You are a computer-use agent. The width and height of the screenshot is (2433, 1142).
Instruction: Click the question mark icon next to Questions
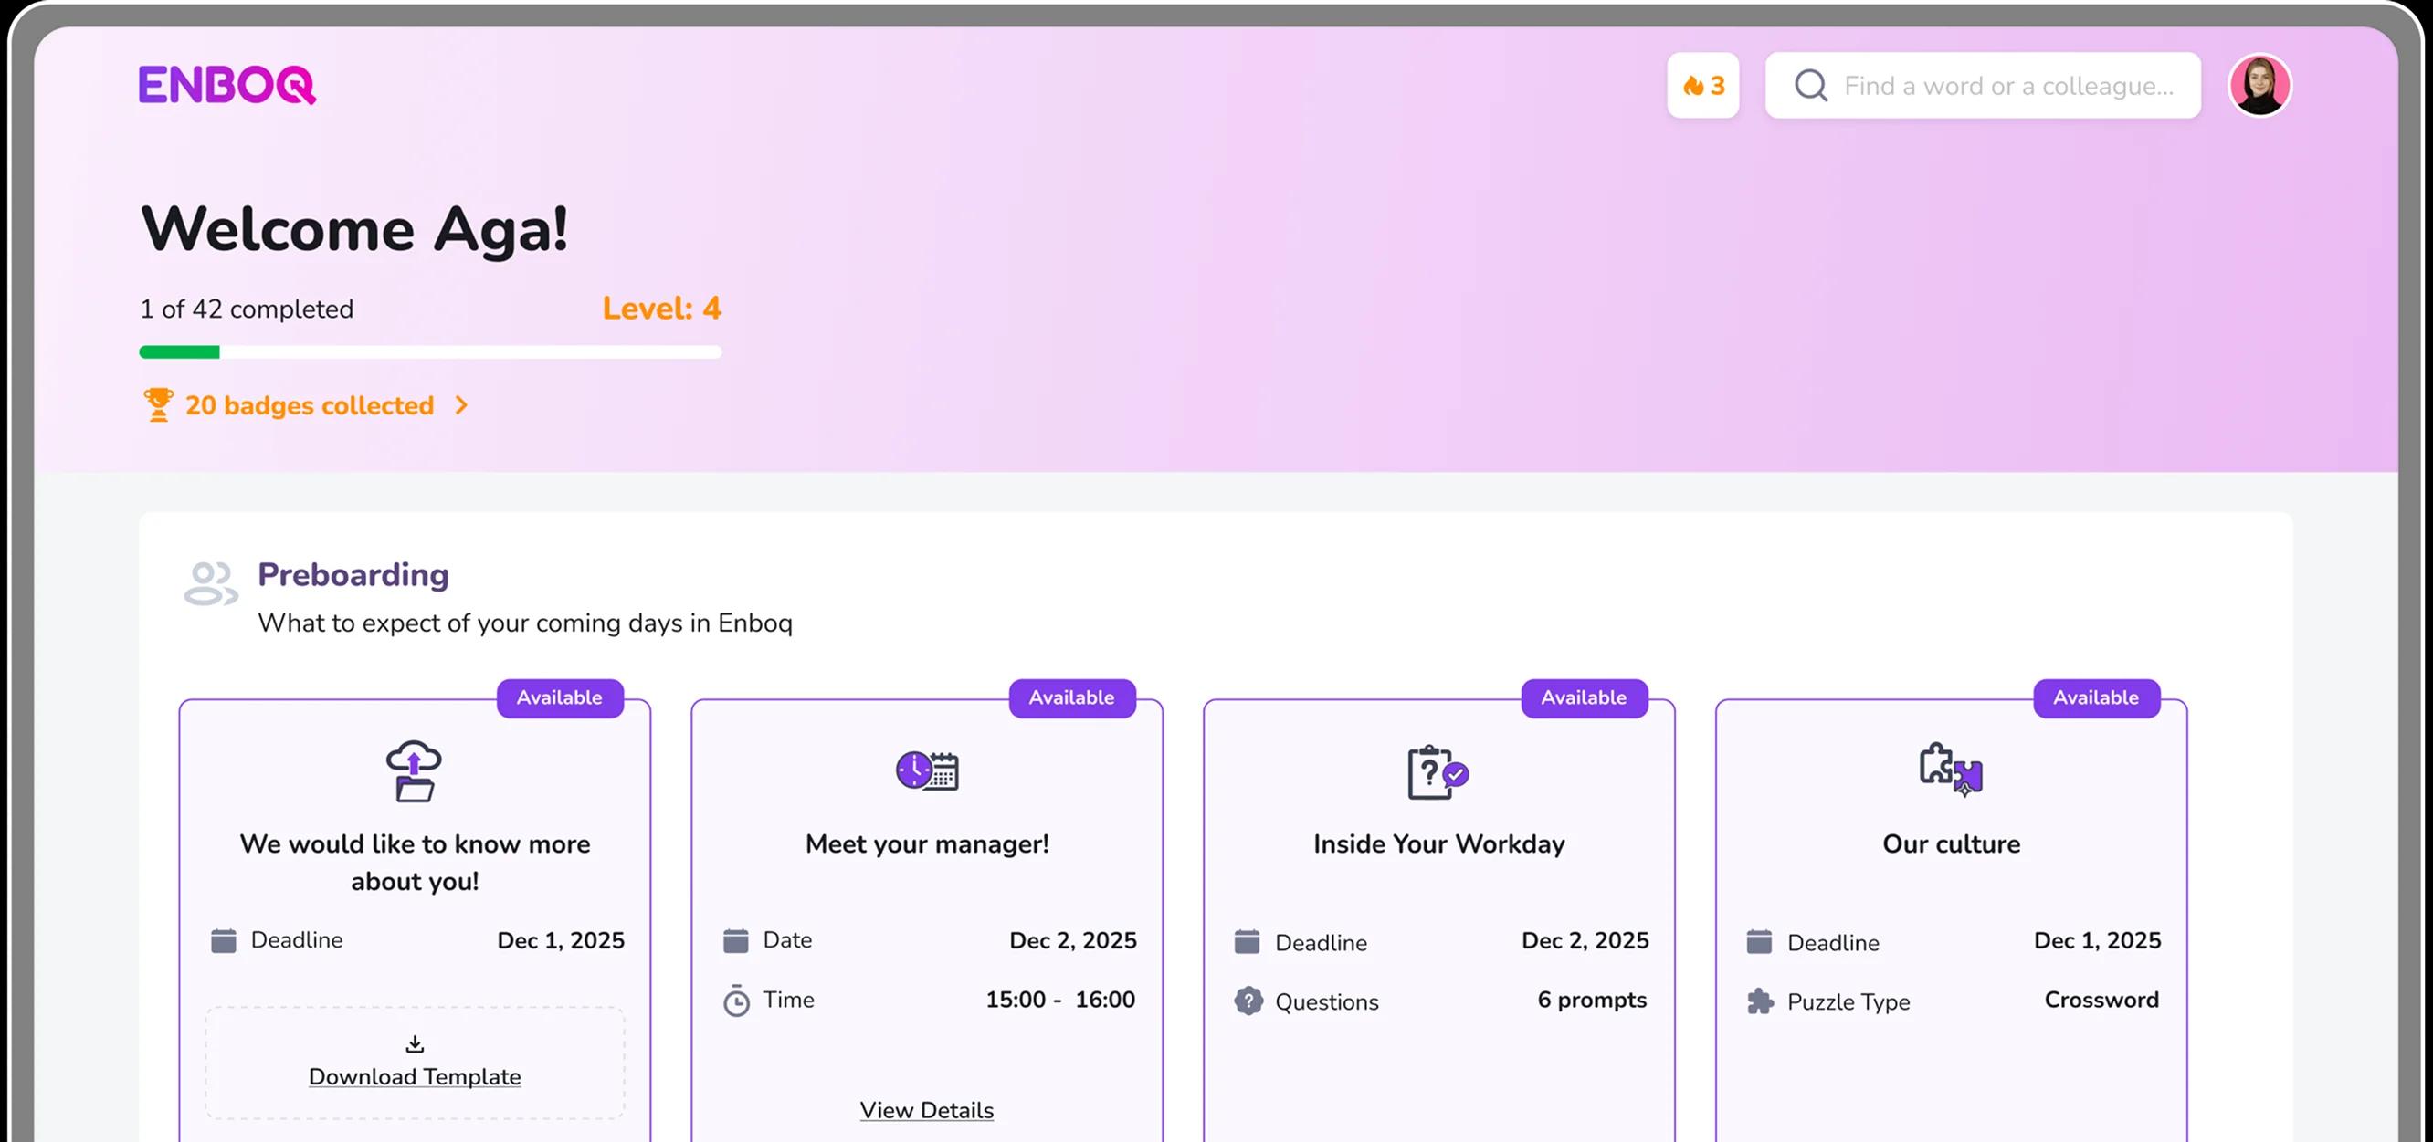1248,1001
